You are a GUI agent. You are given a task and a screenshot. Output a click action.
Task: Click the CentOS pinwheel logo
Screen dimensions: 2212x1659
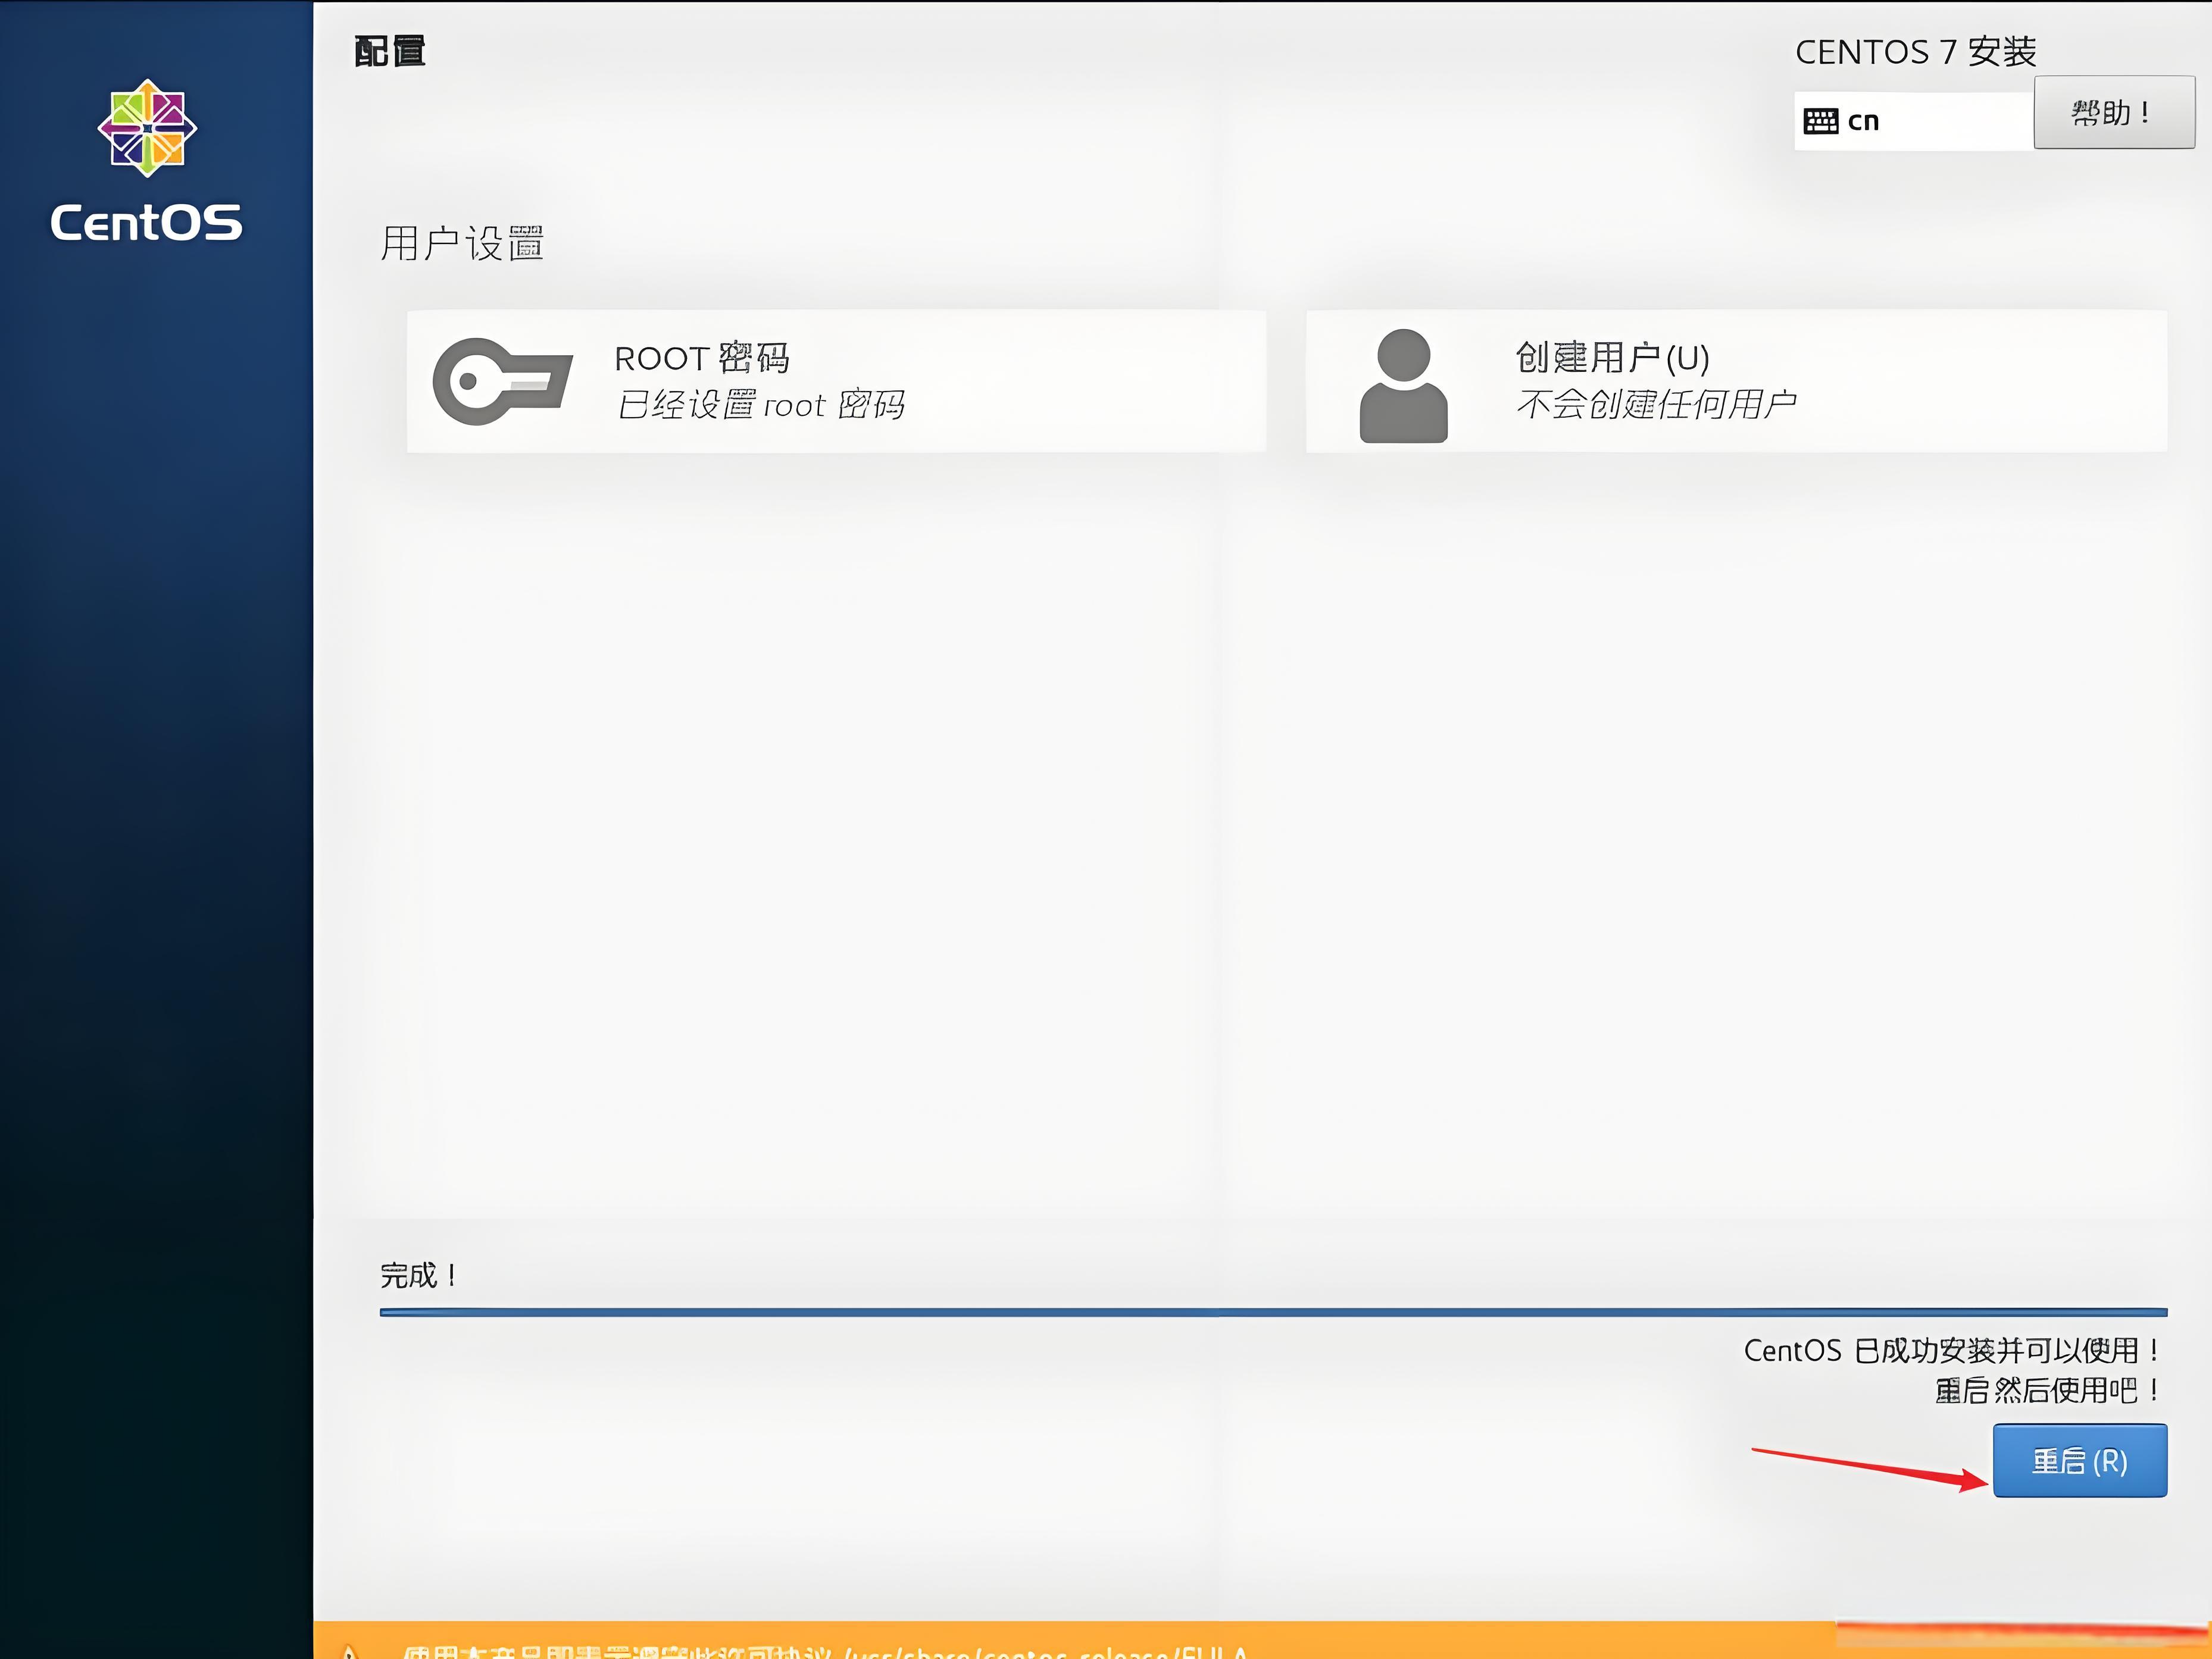147,128
